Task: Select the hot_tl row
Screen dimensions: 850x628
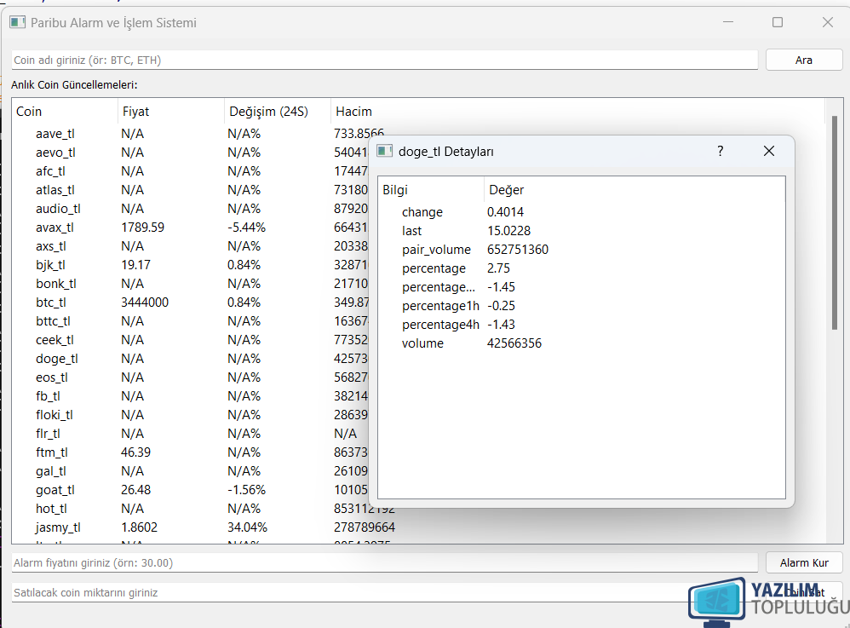Action: pos(190,509)
